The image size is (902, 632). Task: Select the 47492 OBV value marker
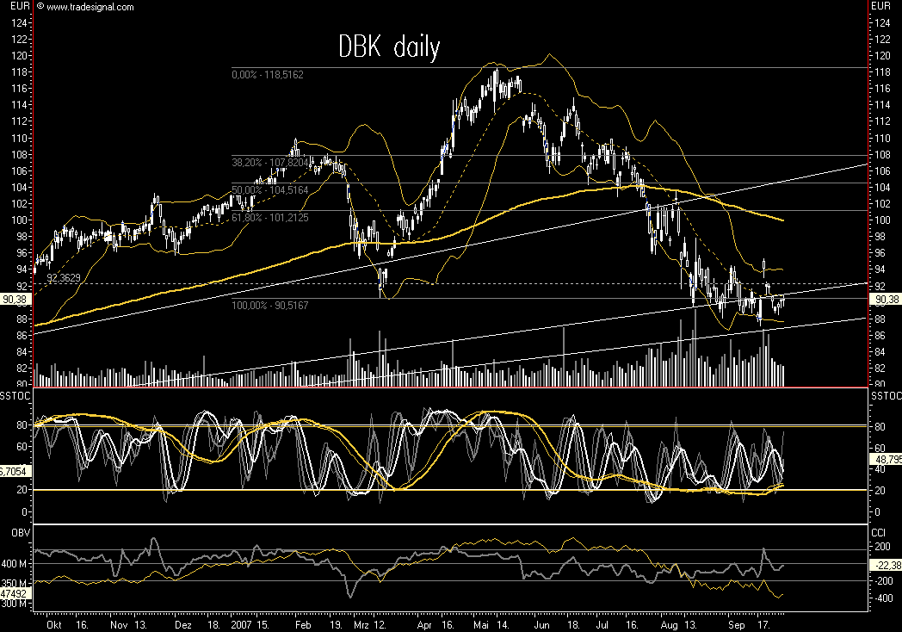pyautogui.click(x=15, y=592)
